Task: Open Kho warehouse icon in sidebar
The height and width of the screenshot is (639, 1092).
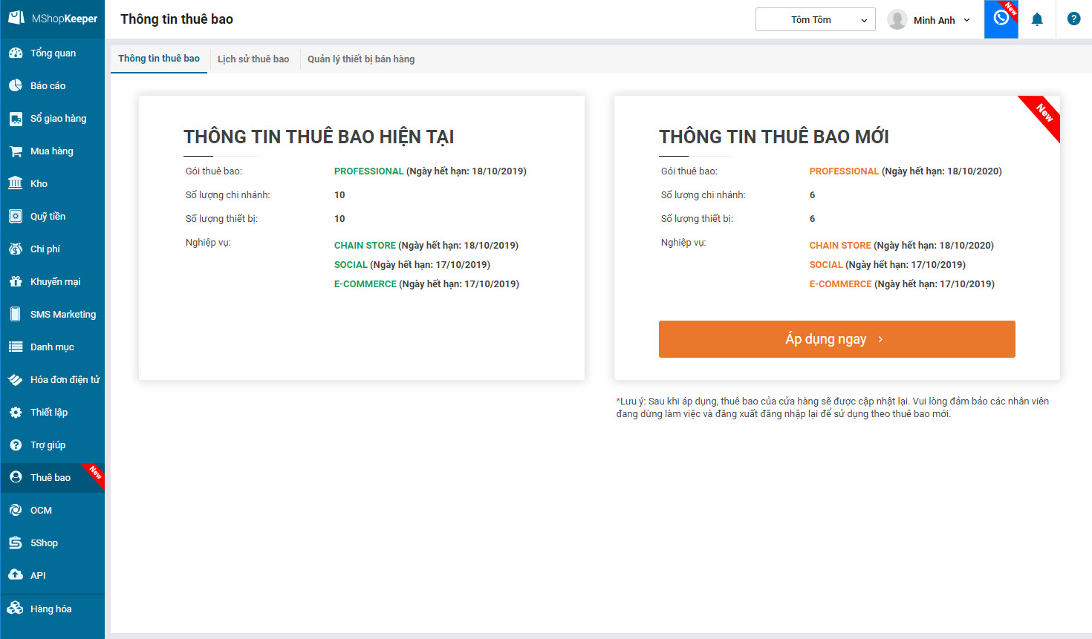Action: (16, 183)
